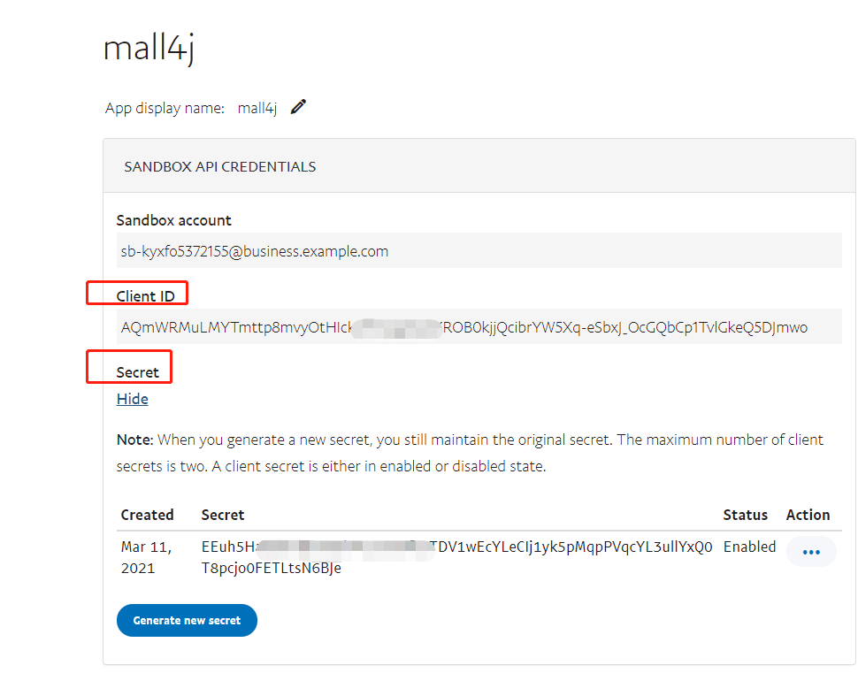Click the Note text about new secrets

[470, 453]
